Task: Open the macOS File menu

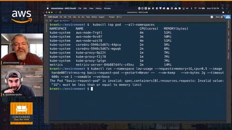Action: [80, 8]
